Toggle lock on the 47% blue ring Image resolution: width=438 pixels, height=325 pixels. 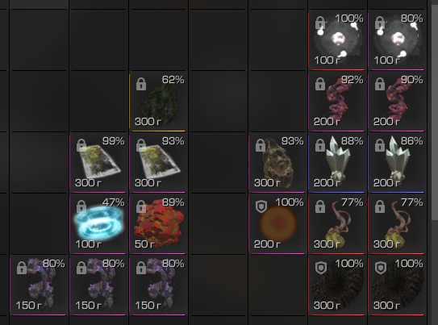(81, 206)
